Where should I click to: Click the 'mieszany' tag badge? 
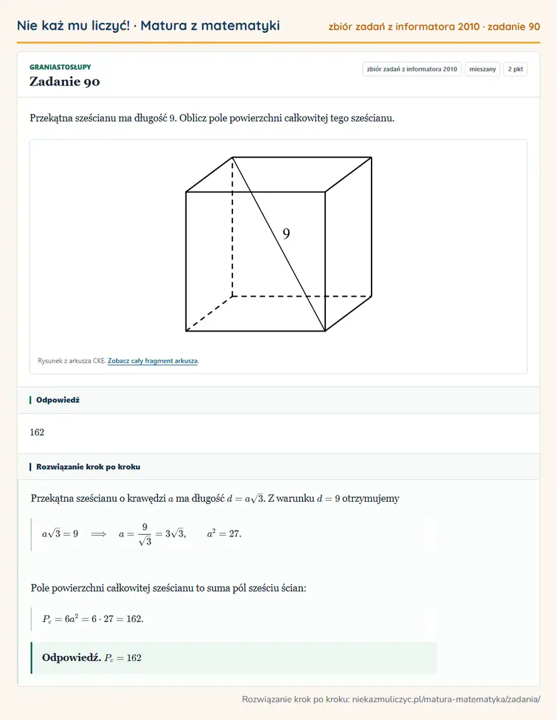(482, 70)
